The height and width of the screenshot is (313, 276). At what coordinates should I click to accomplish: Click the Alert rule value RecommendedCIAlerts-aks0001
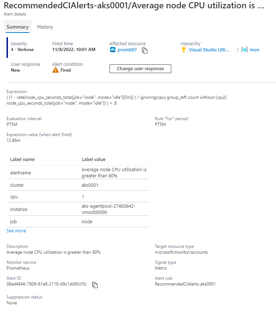185,284
